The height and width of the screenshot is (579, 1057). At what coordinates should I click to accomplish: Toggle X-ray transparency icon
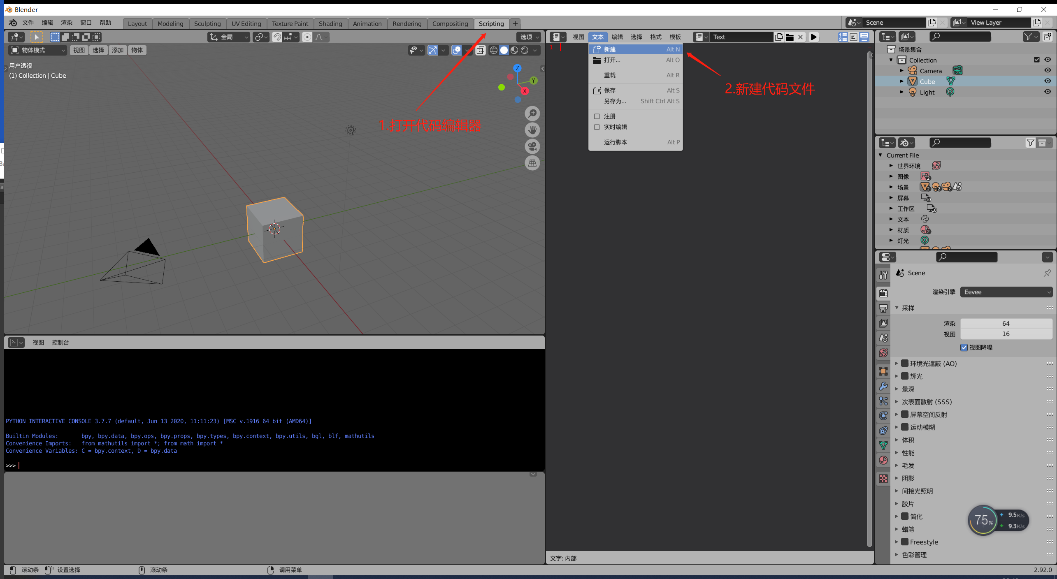[480, 50]
